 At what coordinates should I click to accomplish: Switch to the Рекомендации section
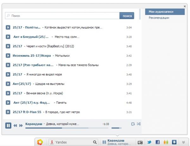coord(159,18)
